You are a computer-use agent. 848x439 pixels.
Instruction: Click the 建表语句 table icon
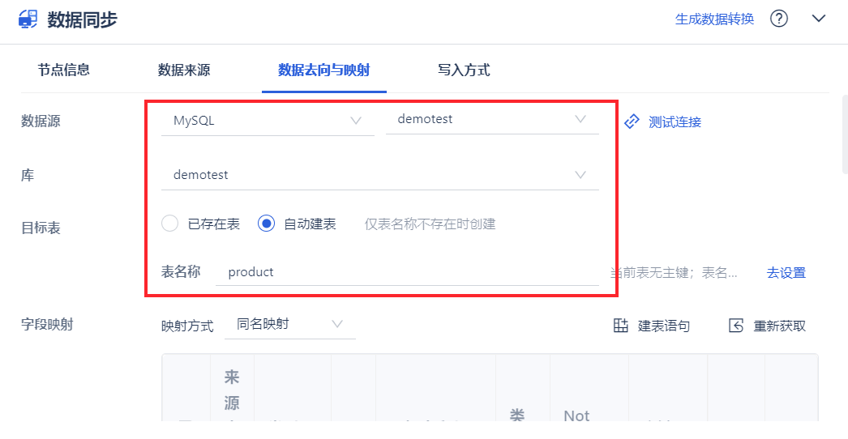click(621, 326)
